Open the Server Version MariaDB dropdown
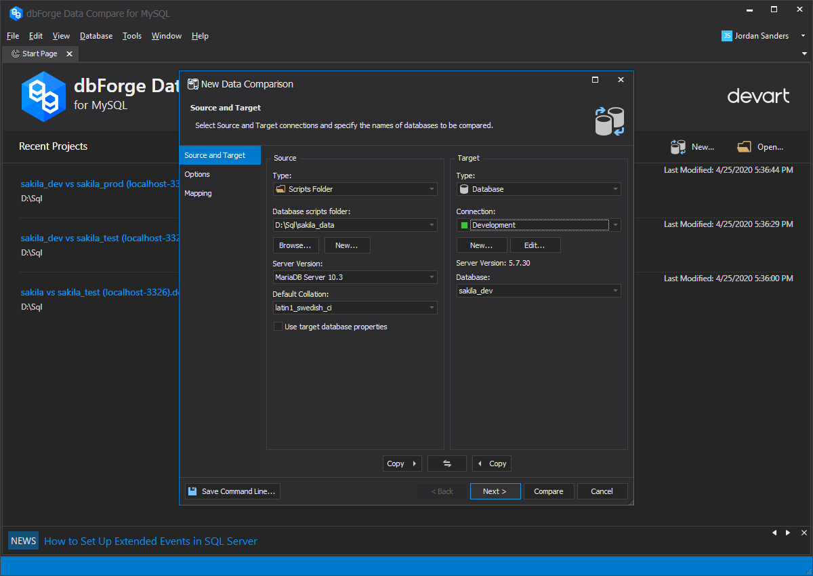Screen dimensions: 813x576 click(432, 277)
